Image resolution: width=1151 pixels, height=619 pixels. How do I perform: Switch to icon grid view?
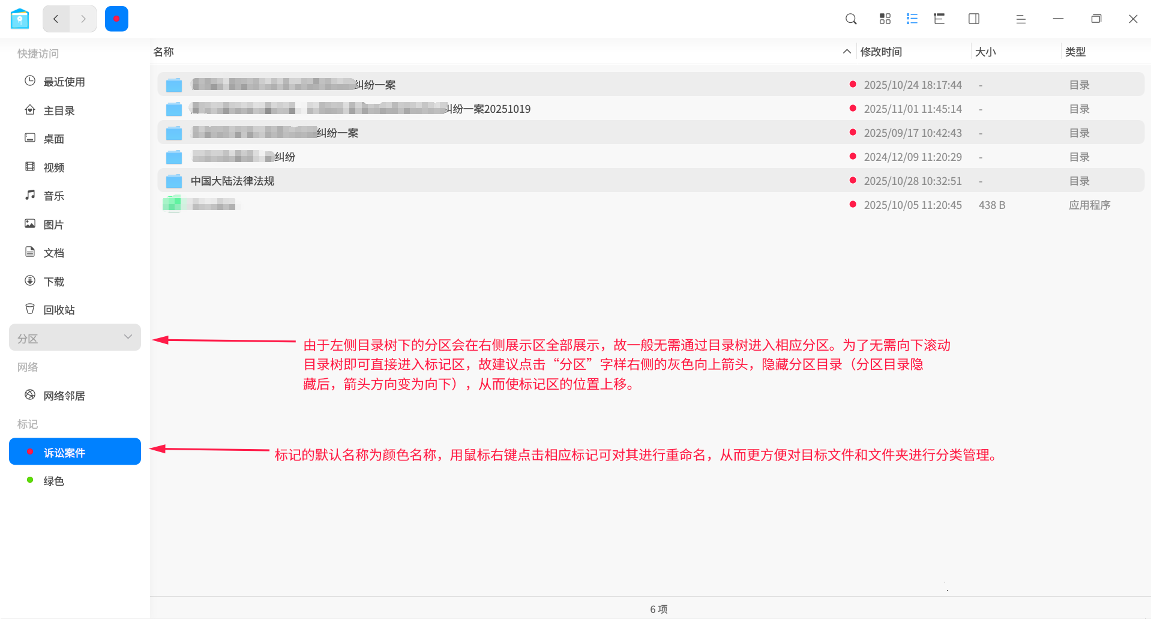pos(885,19)
